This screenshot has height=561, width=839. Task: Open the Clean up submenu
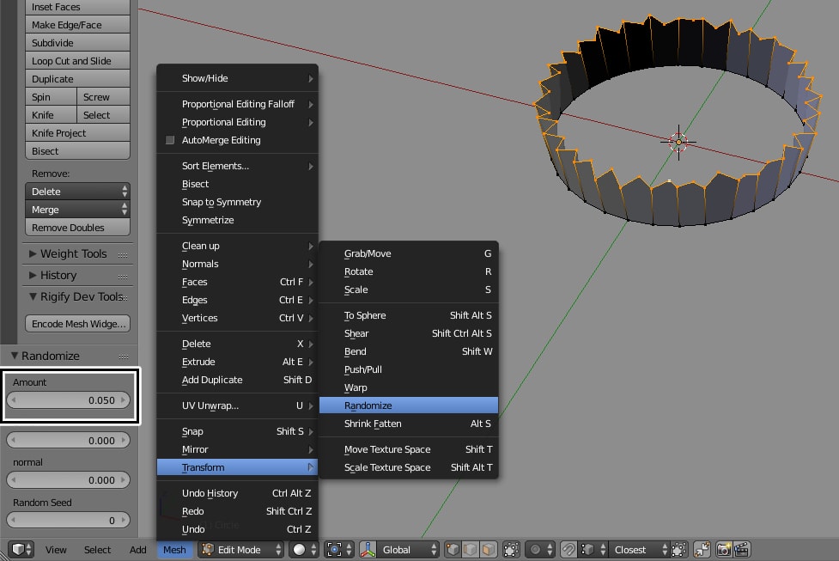pos(237,246)
